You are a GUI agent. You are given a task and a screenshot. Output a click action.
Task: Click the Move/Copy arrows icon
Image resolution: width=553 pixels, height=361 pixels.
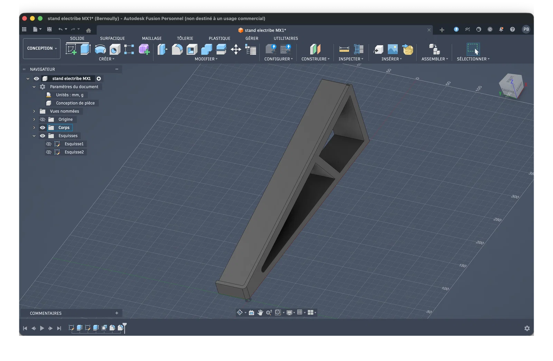tap(236, 49)
